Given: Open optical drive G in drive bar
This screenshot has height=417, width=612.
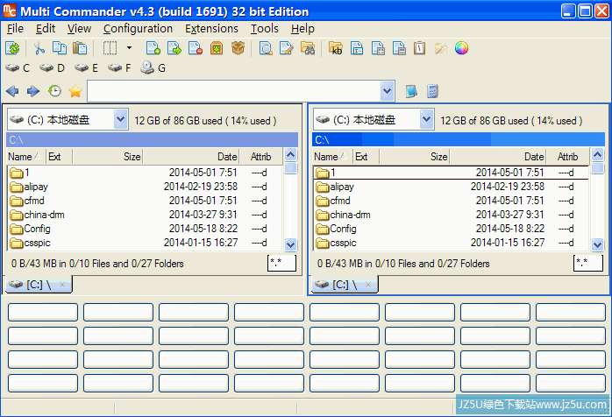Looking at the screenshot, I should pos(153,68).
